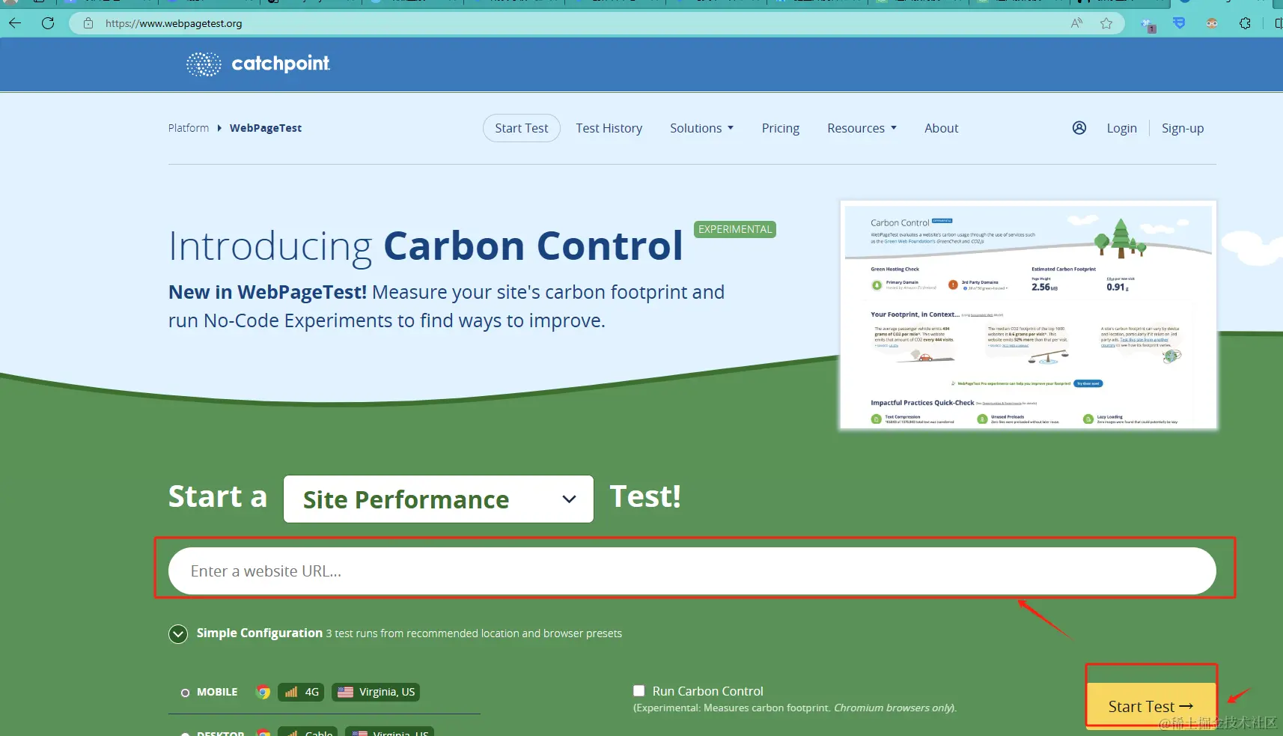Go to the Pricing page

click(781, 128)
